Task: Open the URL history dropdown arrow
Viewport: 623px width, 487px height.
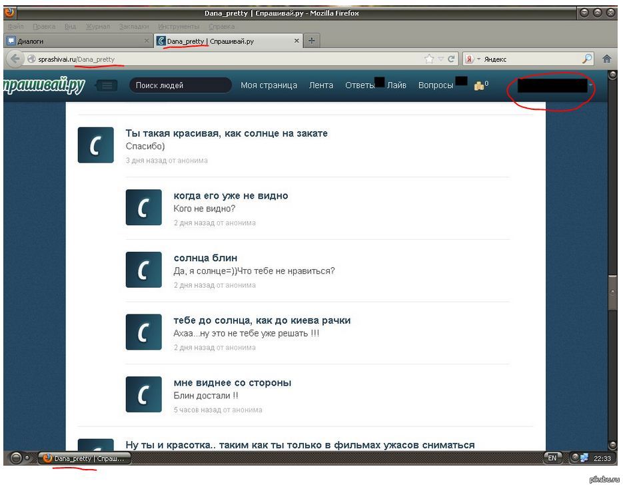Action: (440, 59)
